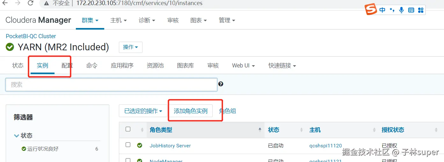Click the Cloudera Manager logo
The height and width of the screenshot is (162, 444).
click(x=38, y=20)
